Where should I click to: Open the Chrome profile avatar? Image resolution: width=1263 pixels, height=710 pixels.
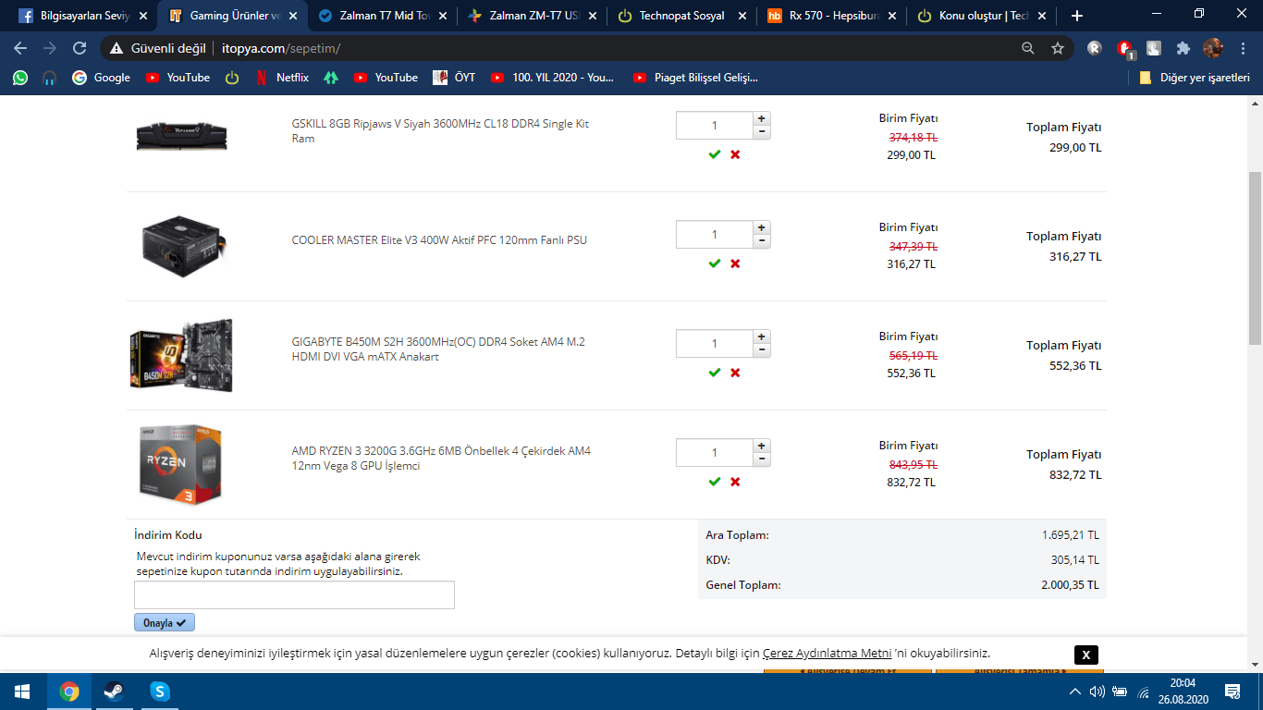click(1213, 48)
